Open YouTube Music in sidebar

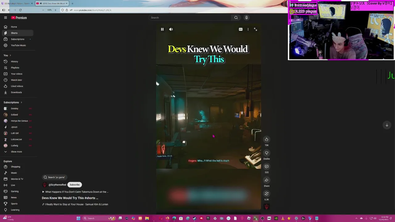18,45
